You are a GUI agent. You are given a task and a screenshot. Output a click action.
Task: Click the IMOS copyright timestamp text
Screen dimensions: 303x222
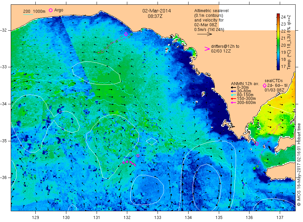(x=299, y=164)
